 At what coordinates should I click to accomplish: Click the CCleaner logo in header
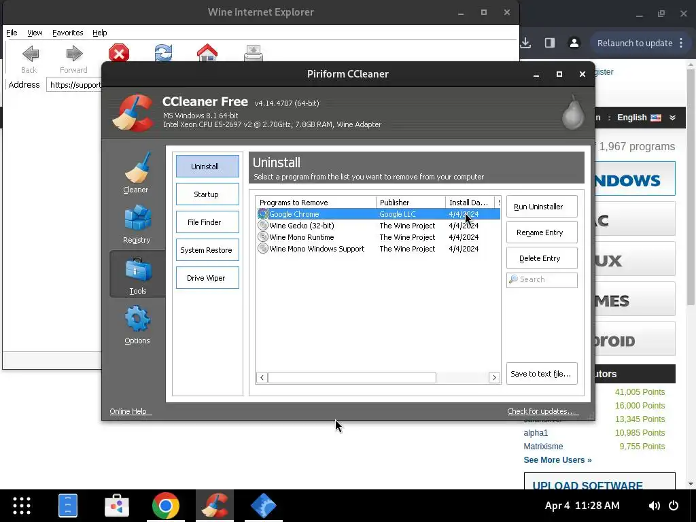133,113
